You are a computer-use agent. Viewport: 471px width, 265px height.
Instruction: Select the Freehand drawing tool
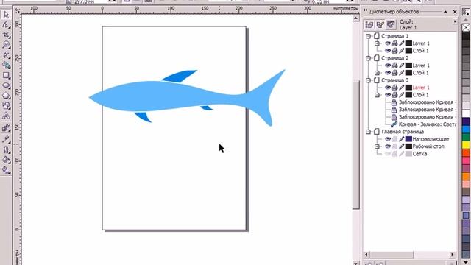point(6,55)
